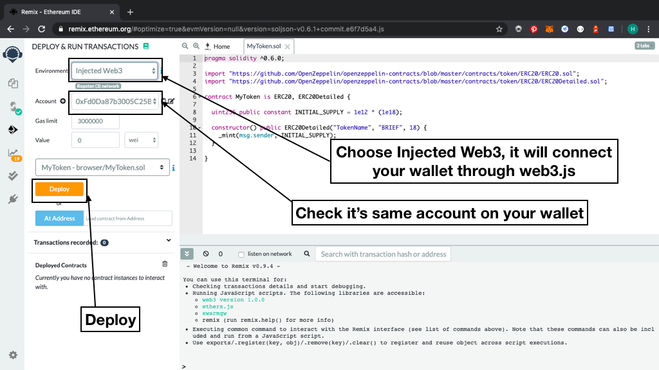
Task: Clear the terminal console icon
Action: pyautogui.click(x=206, y=254)
